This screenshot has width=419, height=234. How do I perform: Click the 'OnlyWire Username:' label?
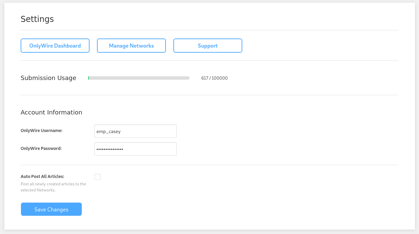click(42, 131)
